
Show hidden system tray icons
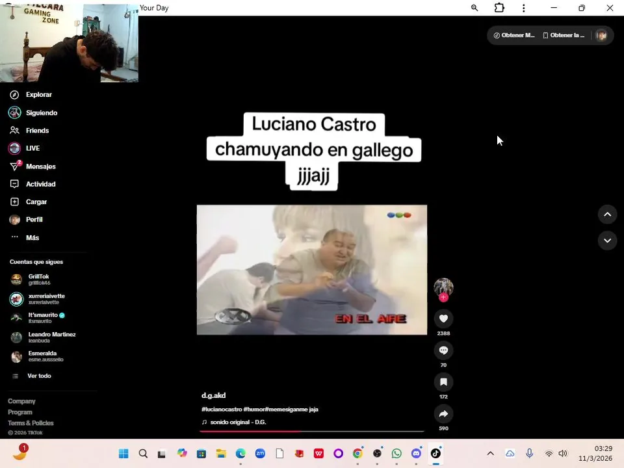(x=490, y=453)
